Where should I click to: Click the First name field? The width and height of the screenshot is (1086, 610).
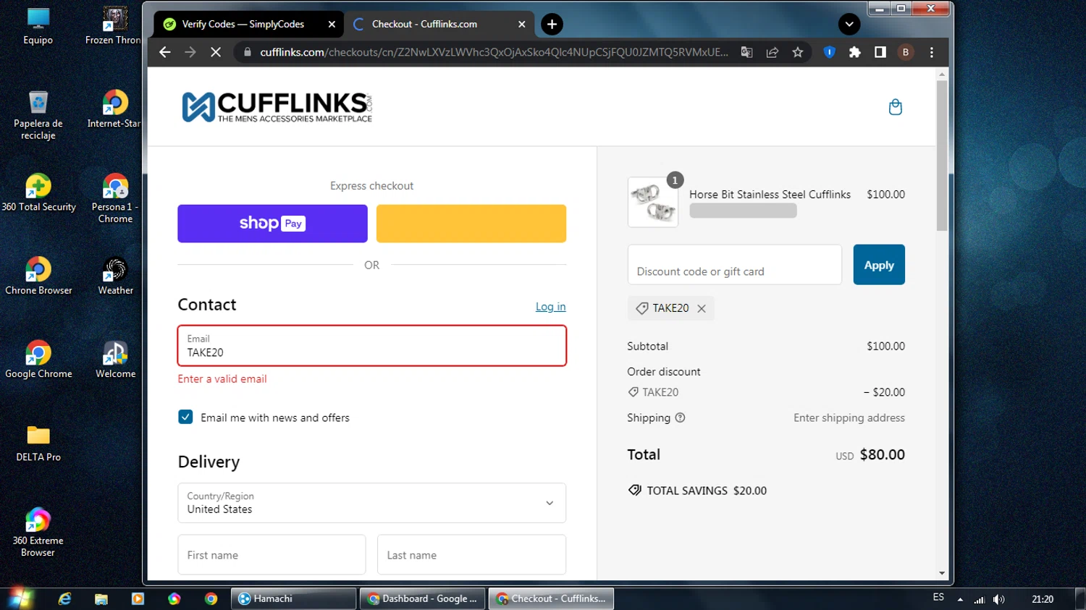(x=271, y=555)
